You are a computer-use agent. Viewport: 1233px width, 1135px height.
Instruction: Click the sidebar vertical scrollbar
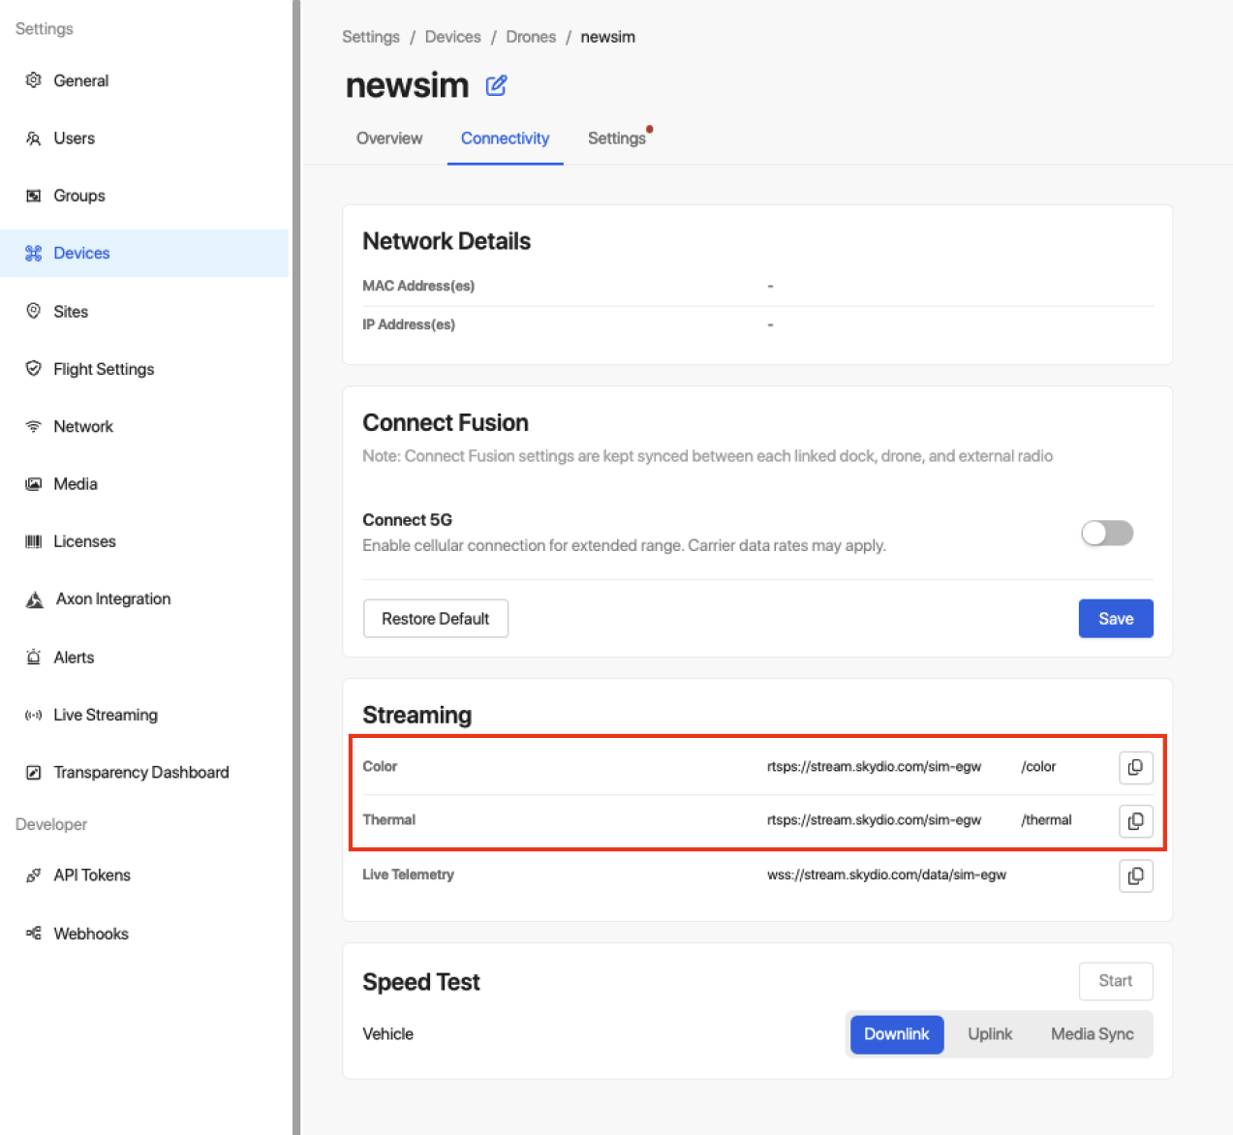[x=296, y=567]
